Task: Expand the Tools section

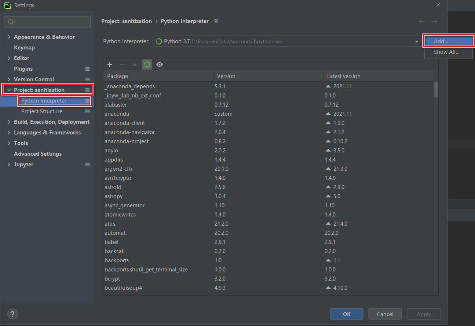Action: click(9, 143)
